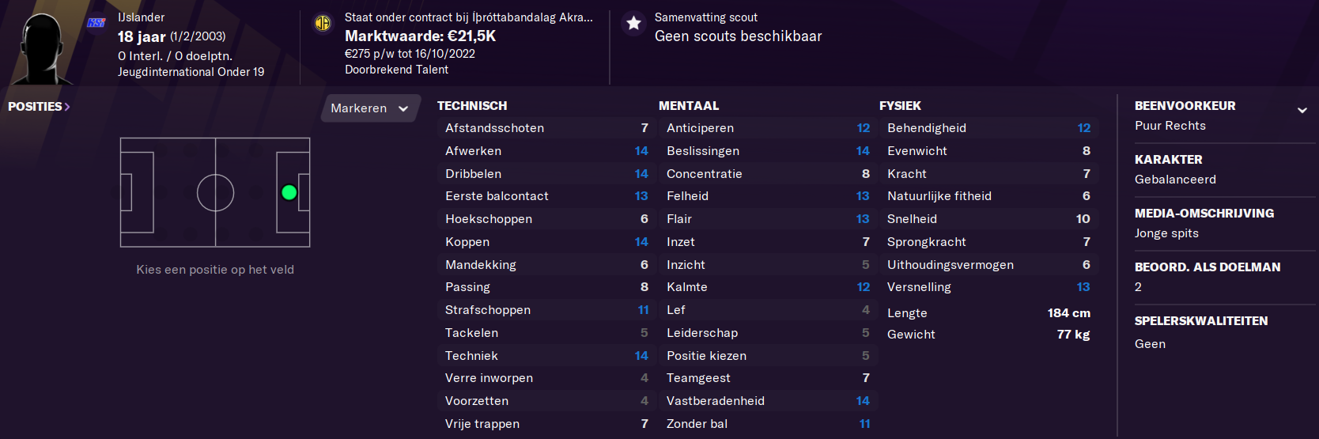This screenshot has height=439, width=1319.
Task: Select the Versnelling attribute row
Action: [988, 287]
